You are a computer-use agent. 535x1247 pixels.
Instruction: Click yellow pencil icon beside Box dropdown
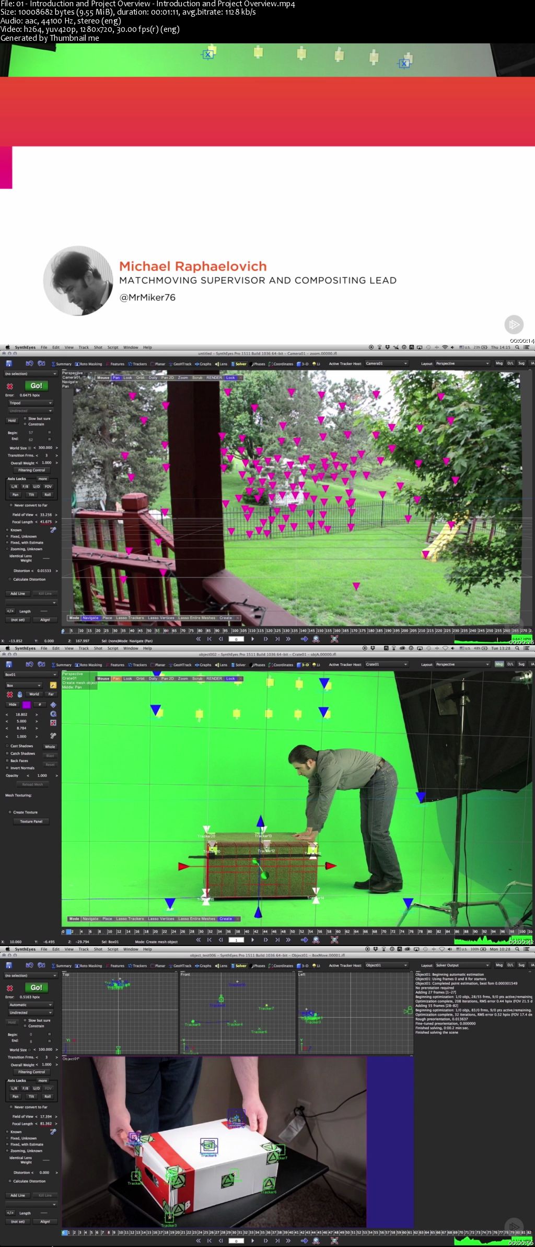53,685
